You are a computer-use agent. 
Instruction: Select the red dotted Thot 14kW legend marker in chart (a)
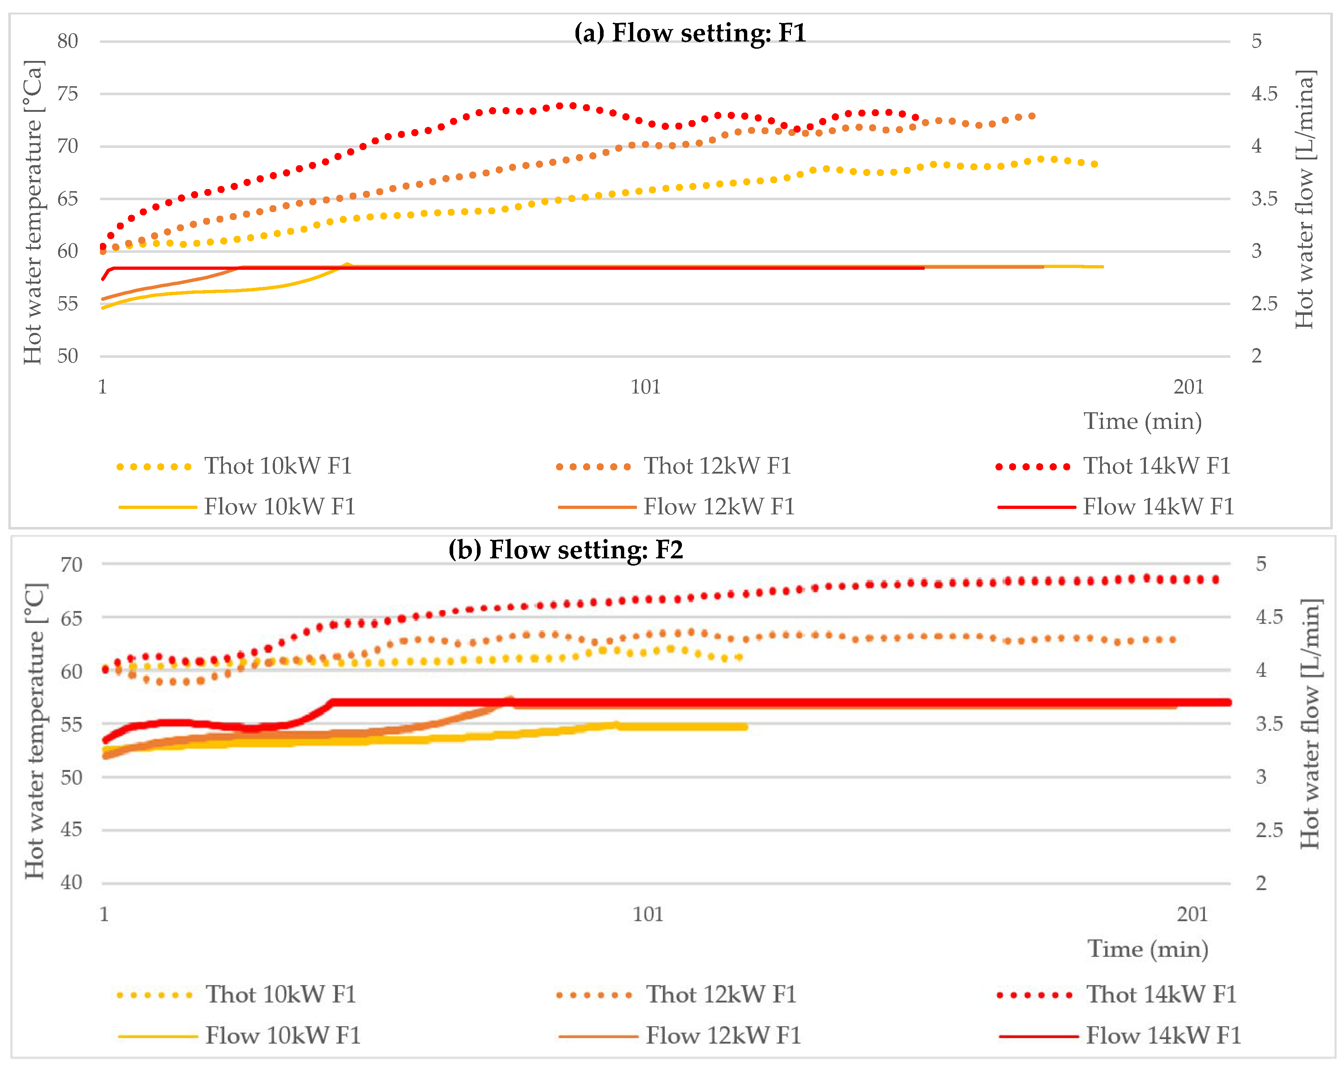coord(1033,467)
